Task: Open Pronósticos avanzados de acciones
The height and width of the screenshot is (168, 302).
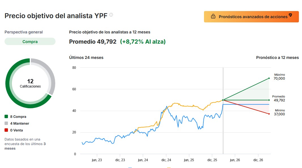Action: click(251, 17)
